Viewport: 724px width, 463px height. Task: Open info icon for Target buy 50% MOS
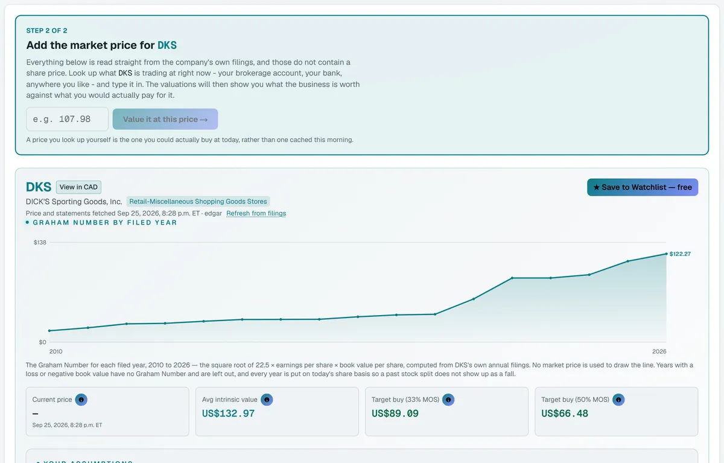(618, 400)
